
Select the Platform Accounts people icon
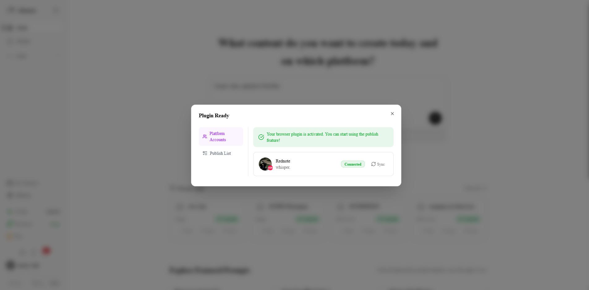point(205,136)
